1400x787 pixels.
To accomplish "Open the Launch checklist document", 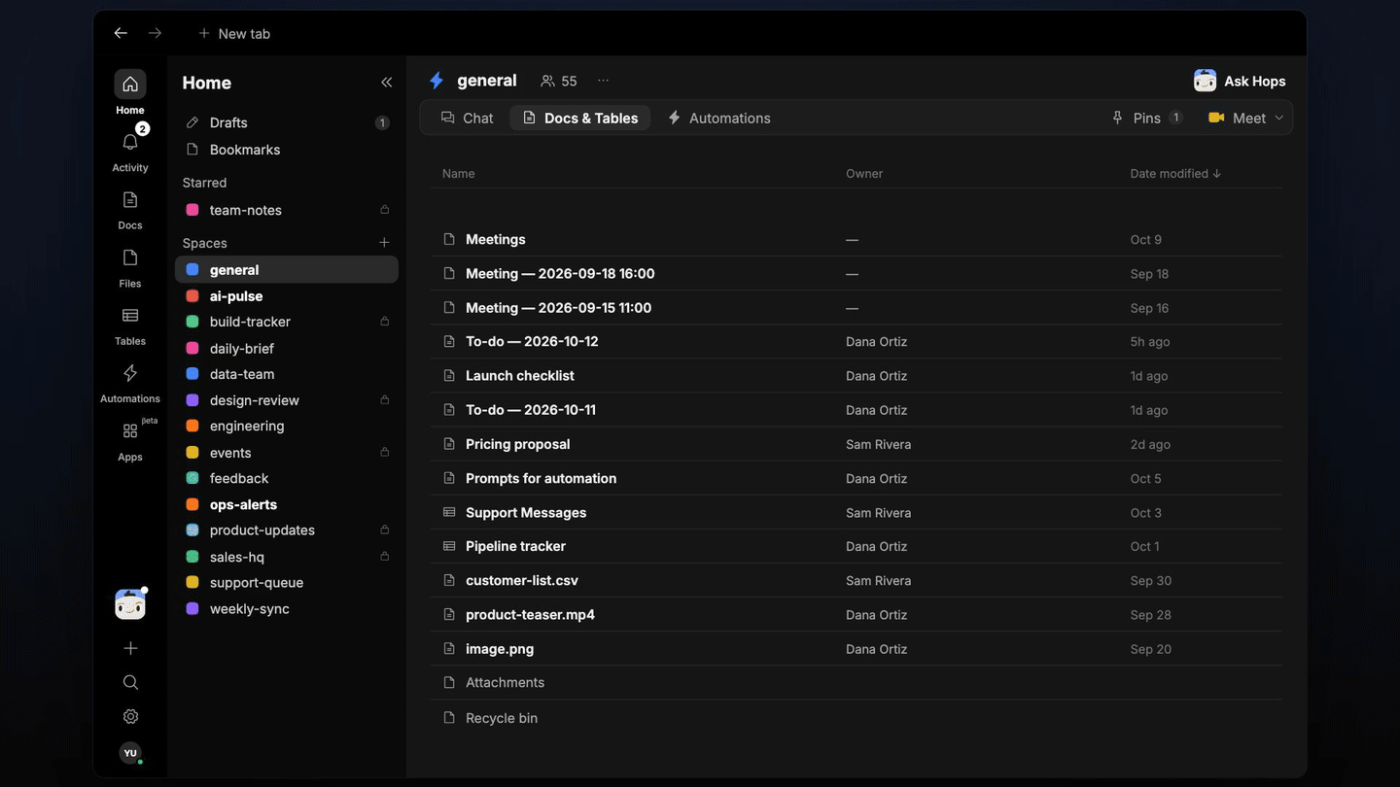I will click(857, 376).
